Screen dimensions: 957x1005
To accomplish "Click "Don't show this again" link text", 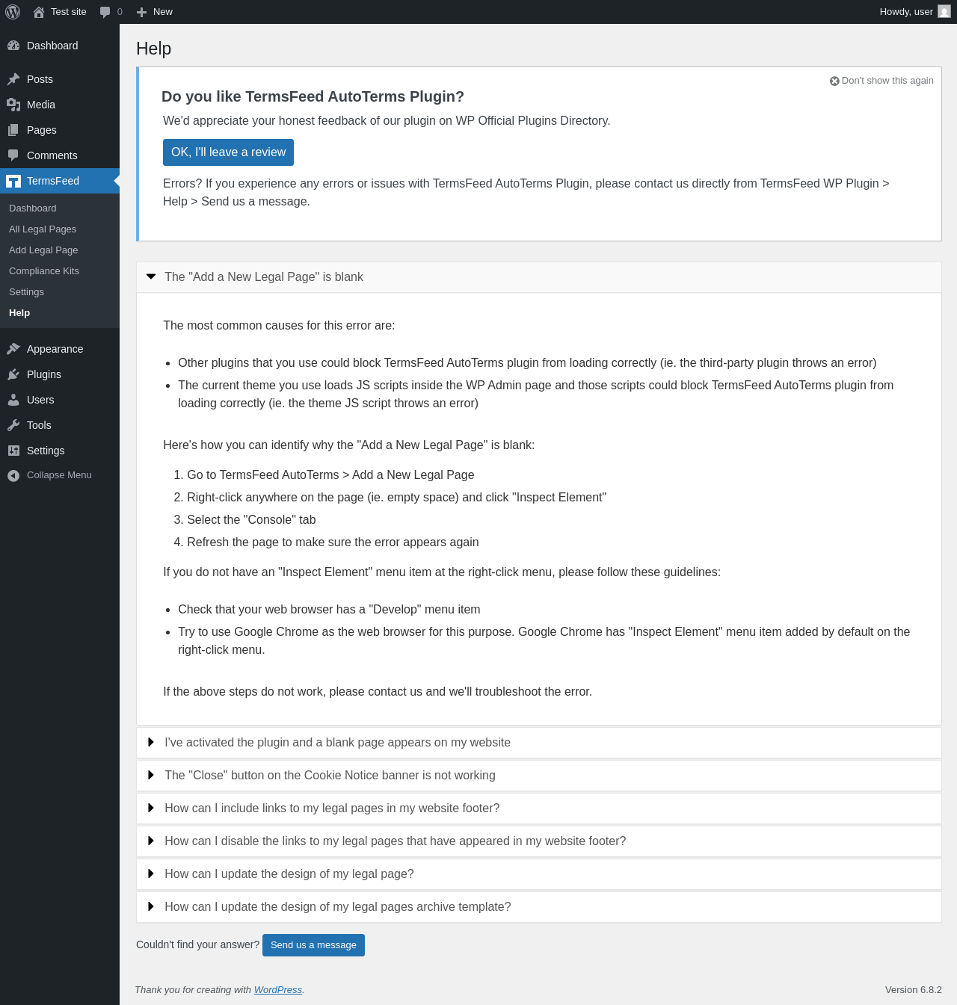I will pos(887,81).
